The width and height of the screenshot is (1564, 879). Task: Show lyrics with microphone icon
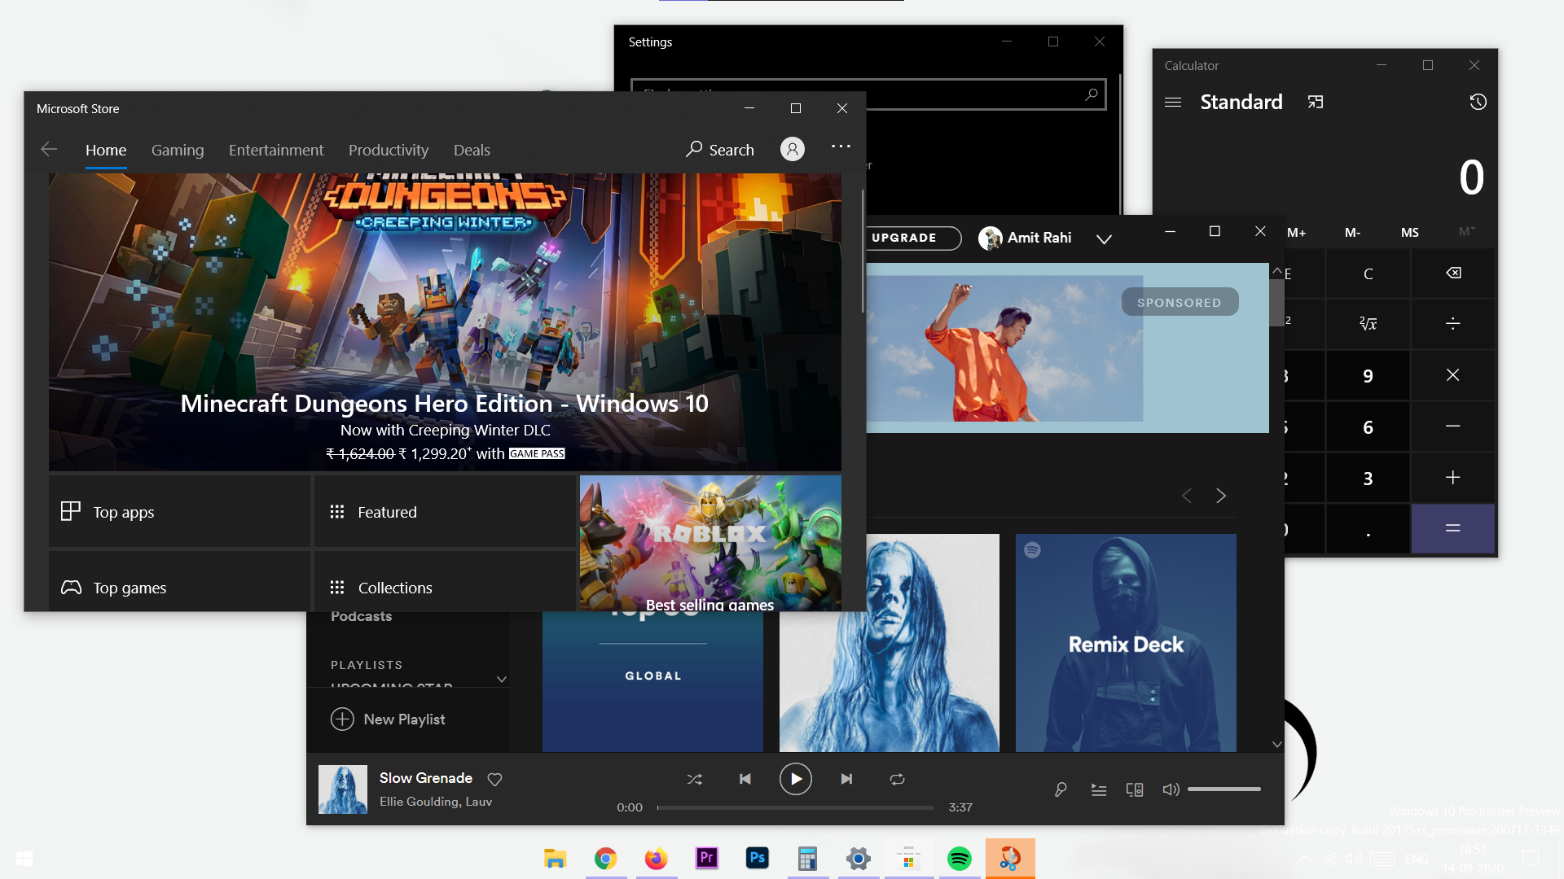click(1061, 789)
